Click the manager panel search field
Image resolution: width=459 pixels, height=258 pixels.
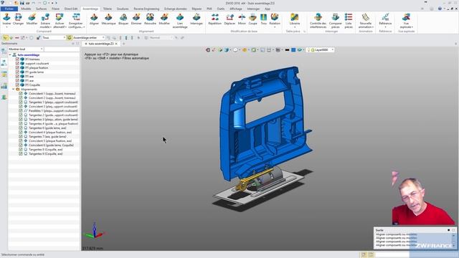(62, 49)
